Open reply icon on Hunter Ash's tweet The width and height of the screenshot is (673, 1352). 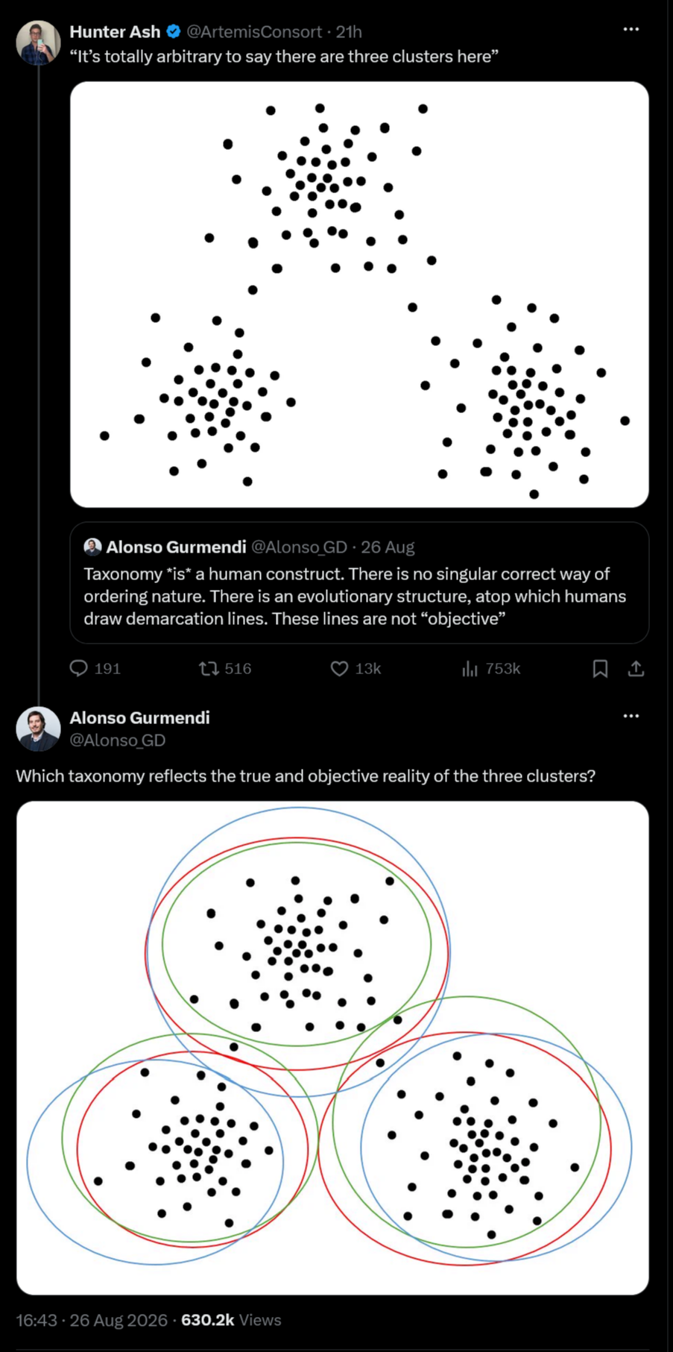point(79,668)
